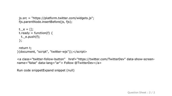Click the t._e = []; line
This screenshot has height=96, width=172.
tap(26, 29)
